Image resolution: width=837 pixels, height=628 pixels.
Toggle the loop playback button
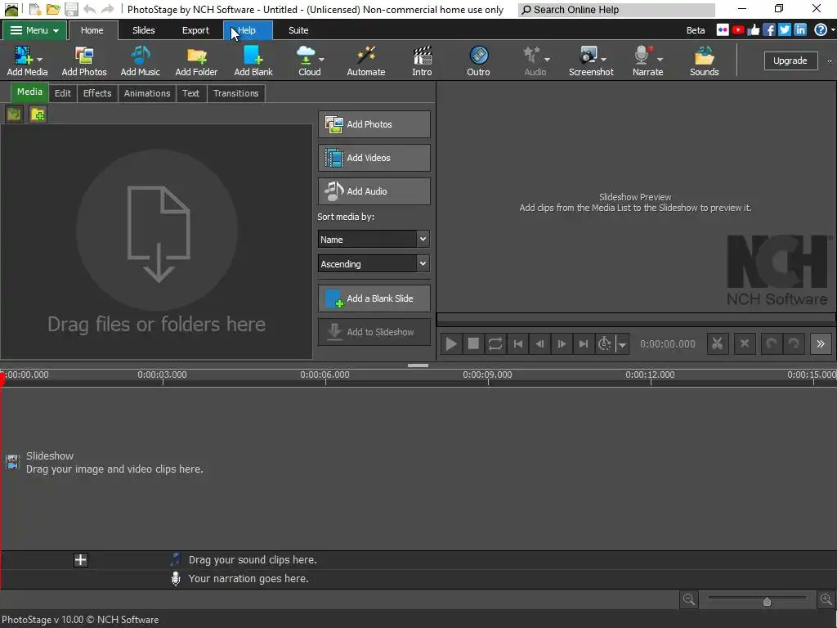495,344
